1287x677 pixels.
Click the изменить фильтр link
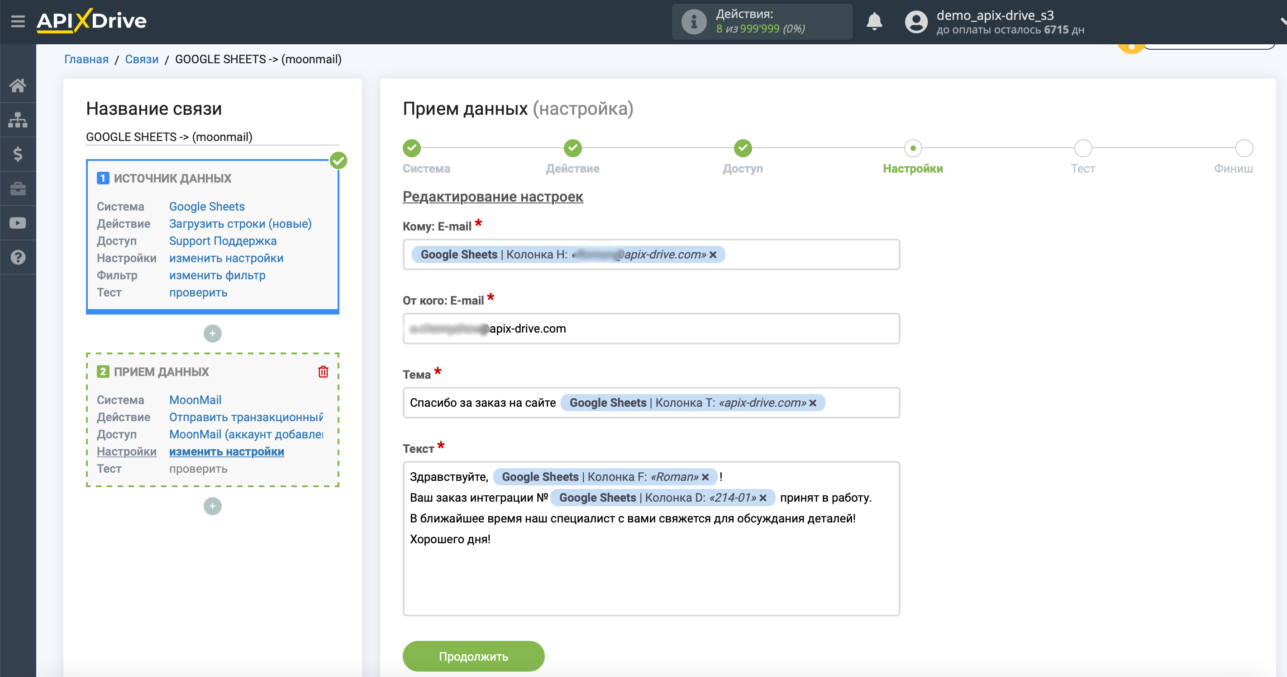(x=217, y=275)
